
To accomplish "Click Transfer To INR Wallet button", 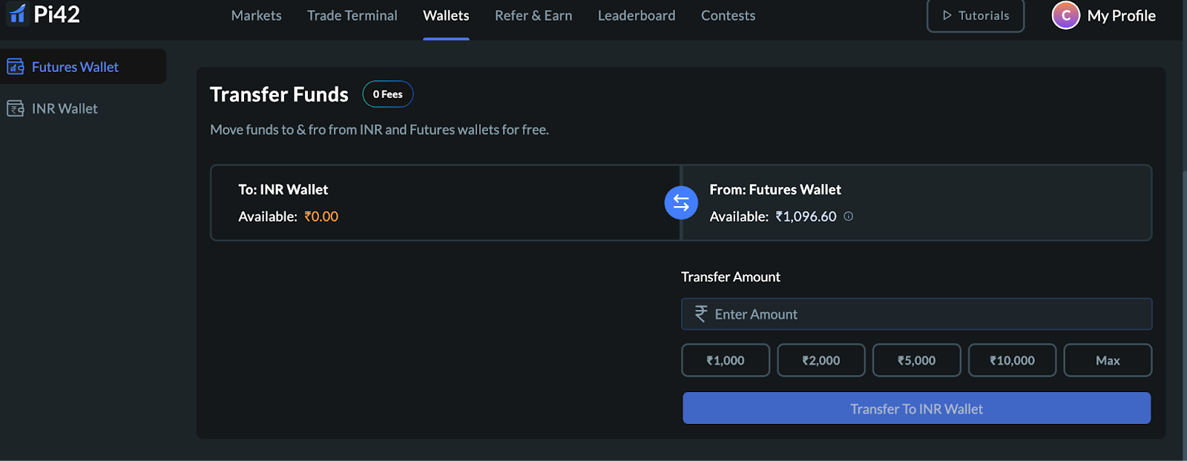I will [x=916, y=408].
